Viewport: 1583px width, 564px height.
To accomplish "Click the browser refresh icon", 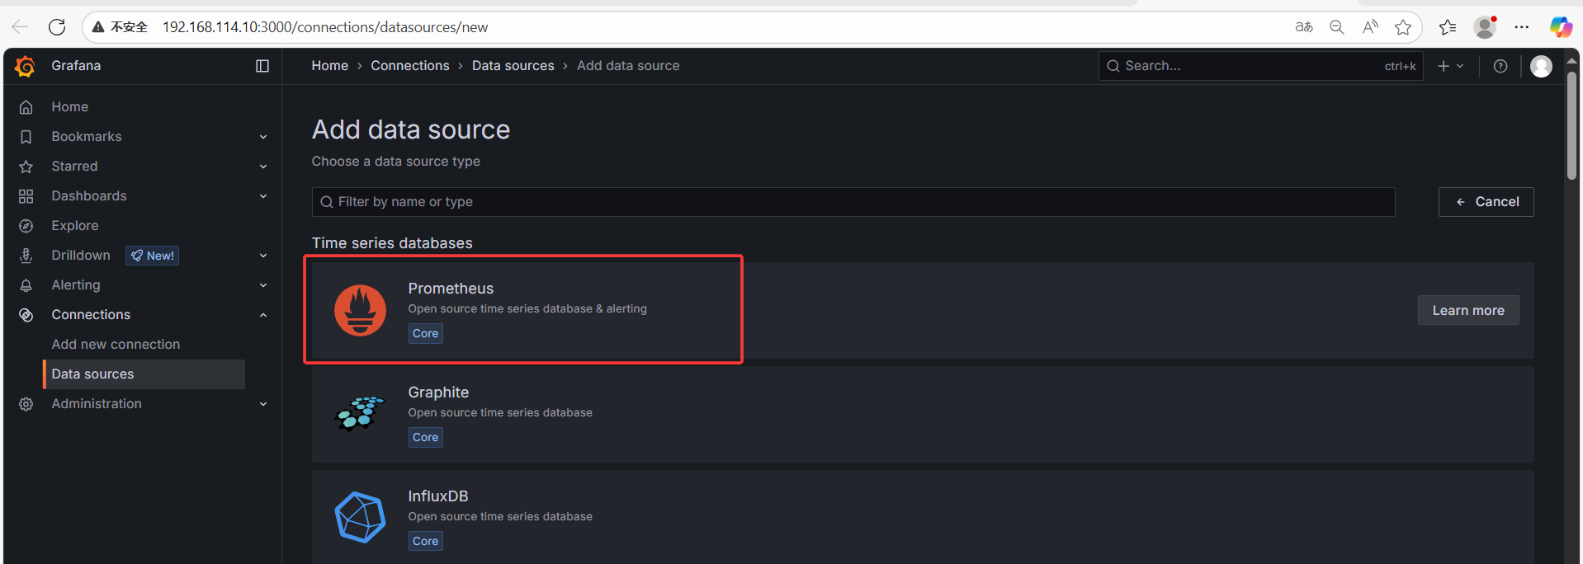I will [57, 27].
